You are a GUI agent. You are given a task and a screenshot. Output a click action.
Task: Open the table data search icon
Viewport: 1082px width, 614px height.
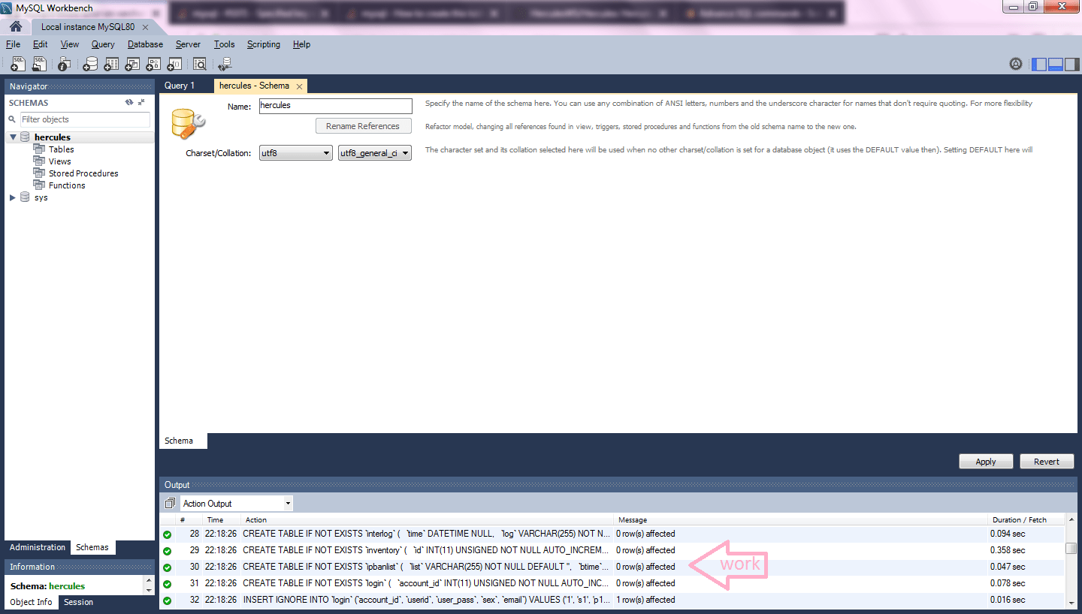pyautogui.click(x=200, y=64)
